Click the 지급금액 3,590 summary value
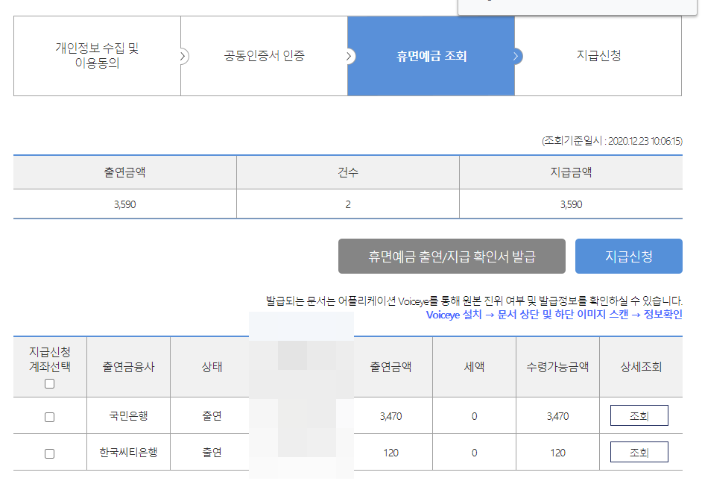702x481 pixels. point(572,204)
